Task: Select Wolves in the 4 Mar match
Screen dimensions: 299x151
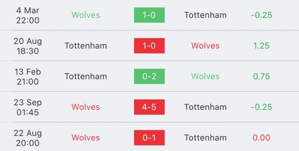Action: [86, 15]
